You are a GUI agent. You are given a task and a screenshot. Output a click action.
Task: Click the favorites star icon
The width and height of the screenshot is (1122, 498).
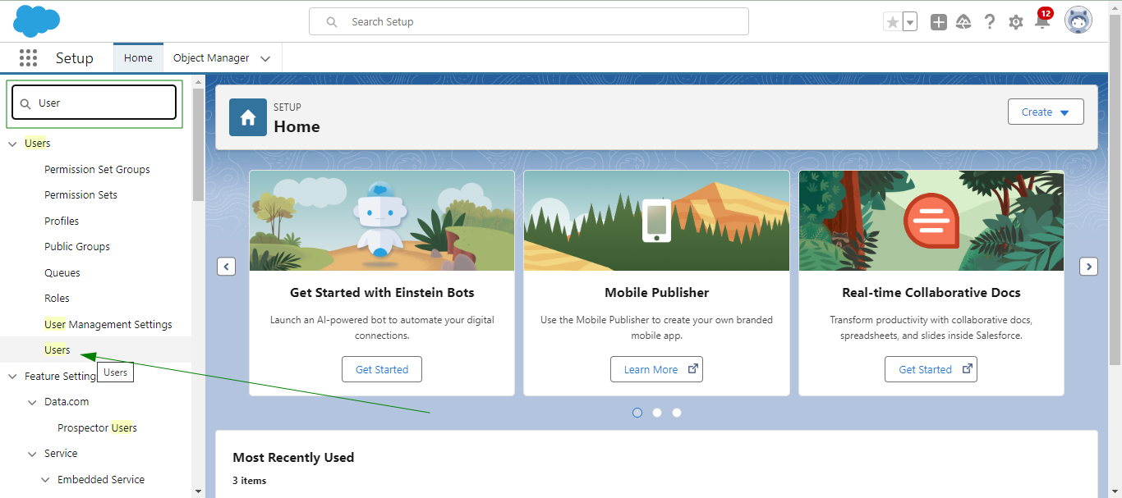(x=892, y=22)
